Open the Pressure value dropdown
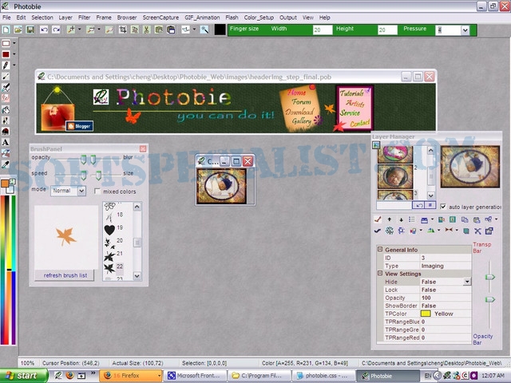Viewport: 511px width, 383px height. tap(465, 30)
